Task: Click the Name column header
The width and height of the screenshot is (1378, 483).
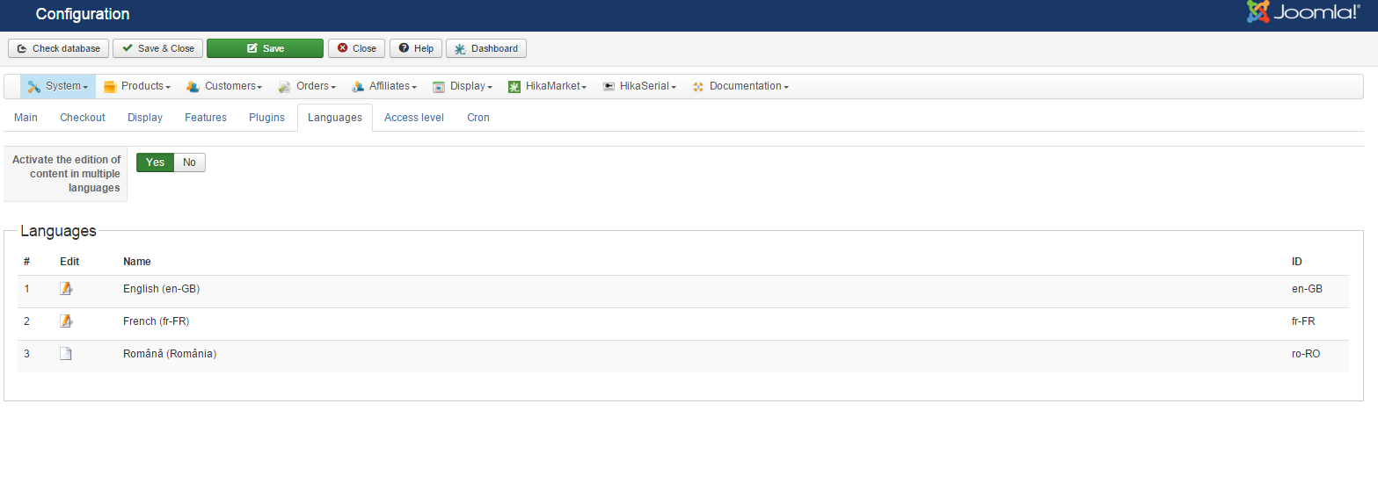Action: (137, 262)
